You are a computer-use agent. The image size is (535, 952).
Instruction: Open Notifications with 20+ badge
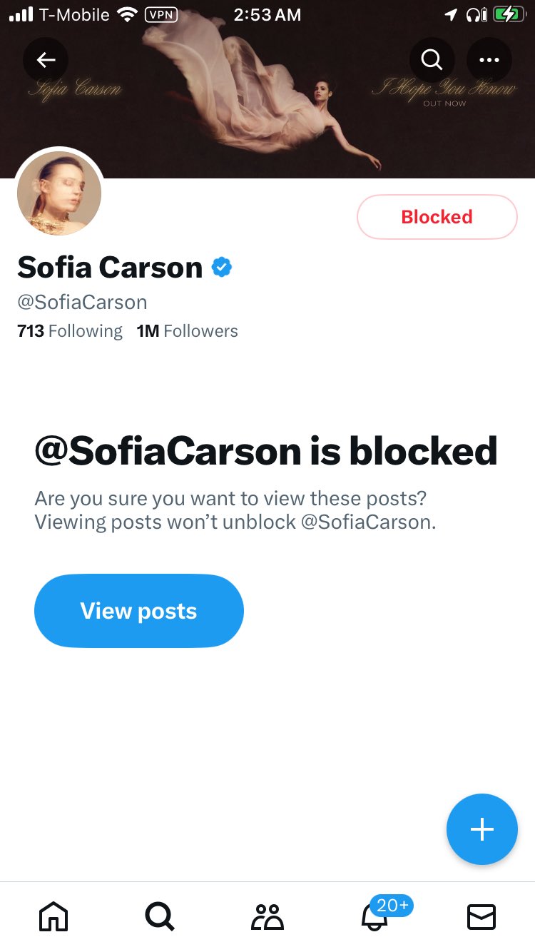tap(375, 916)
